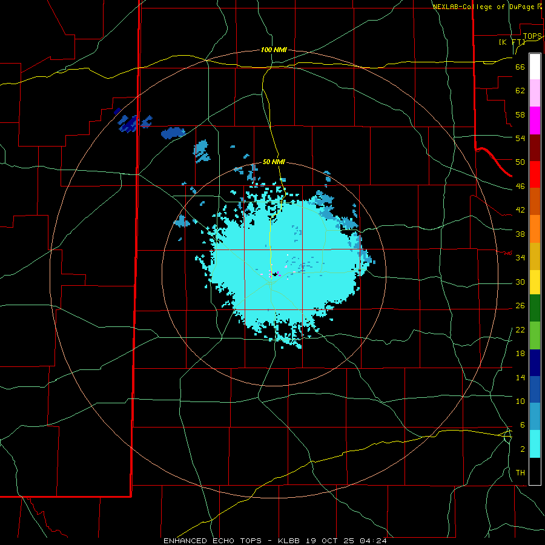Click the "66" legend value

pos(520,67)
